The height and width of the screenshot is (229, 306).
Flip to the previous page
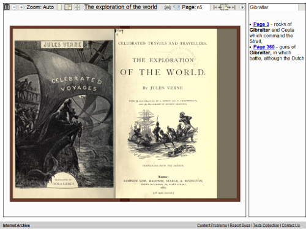222,7
